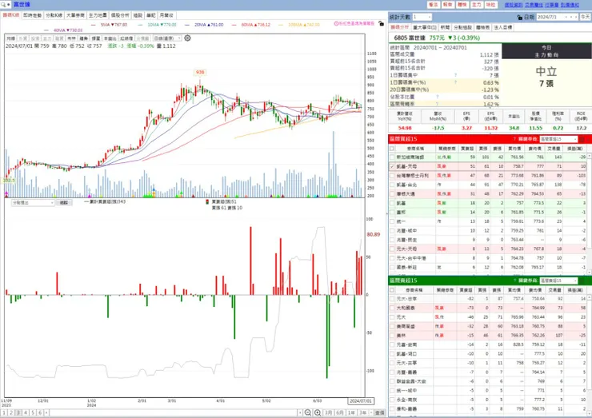Image resolution: width=592 pixels, height=418 pixels.
Task: Click the lock icon beside 日期 field
Action: 519,17
